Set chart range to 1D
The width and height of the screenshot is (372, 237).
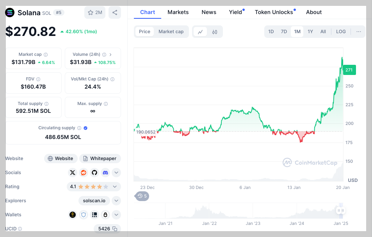271,32
